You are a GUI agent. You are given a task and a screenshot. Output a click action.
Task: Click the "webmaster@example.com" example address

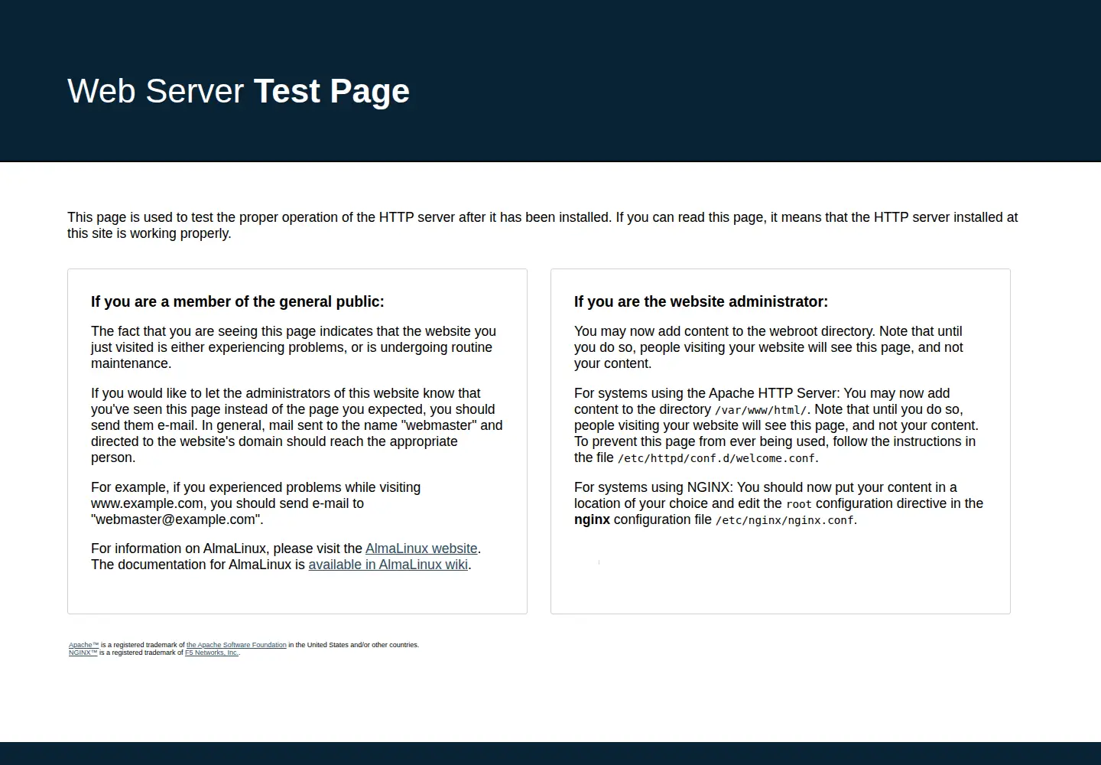click(x=175, y=519)
